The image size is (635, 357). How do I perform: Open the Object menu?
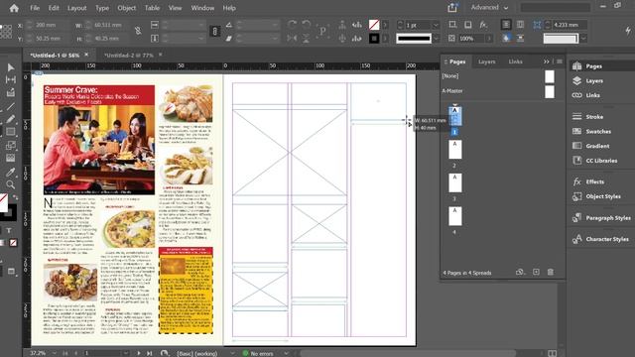tap(127, 8)
